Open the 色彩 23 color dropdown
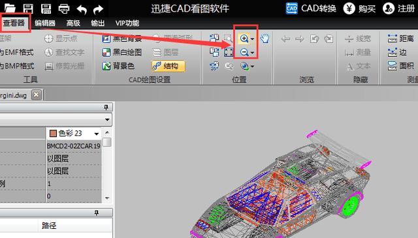The image size is (418, 238). [x=97, y=134]
